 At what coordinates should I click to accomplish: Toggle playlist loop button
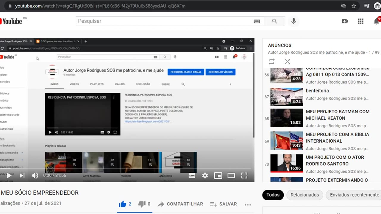tap(272, 62)
